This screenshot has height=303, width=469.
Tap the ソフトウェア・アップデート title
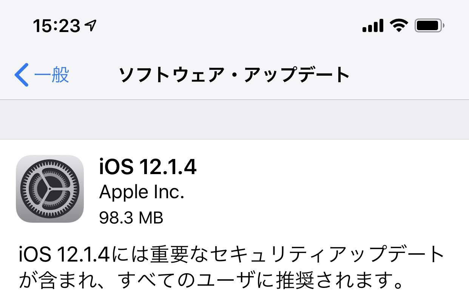[234, 75]
